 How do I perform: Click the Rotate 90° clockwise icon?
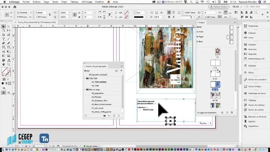(100, 13)
